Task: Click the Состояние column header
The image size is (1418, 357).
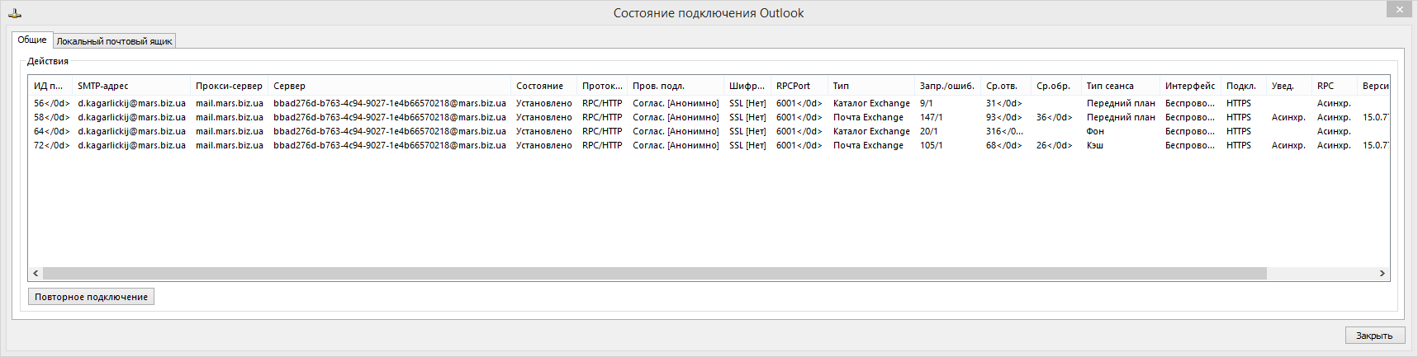Action: pyautogui.click(x=539, y=86)
